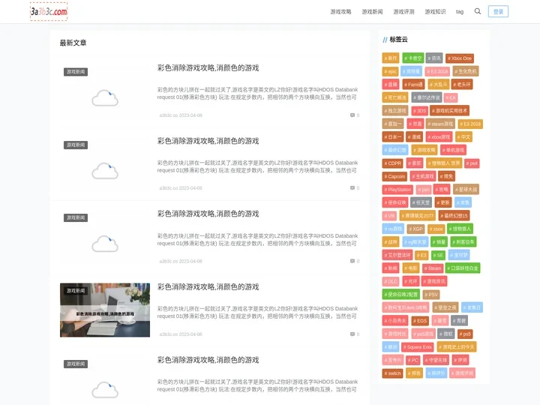Screen dimensions: 540x405
Task: Select the 宝可梦 tag
Action: [459, 255]
